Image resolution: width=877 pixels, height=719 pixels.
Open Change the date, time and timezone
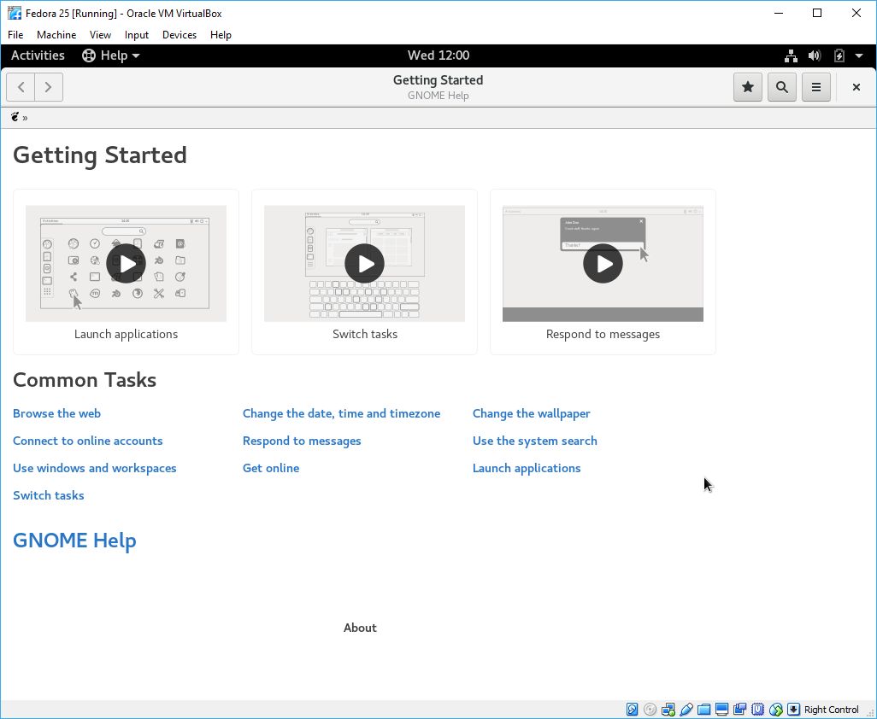341,413
